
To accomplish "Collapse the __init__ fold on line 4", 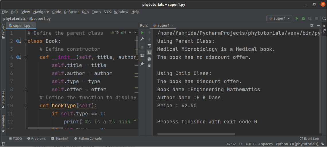I will tap(26, 57).
